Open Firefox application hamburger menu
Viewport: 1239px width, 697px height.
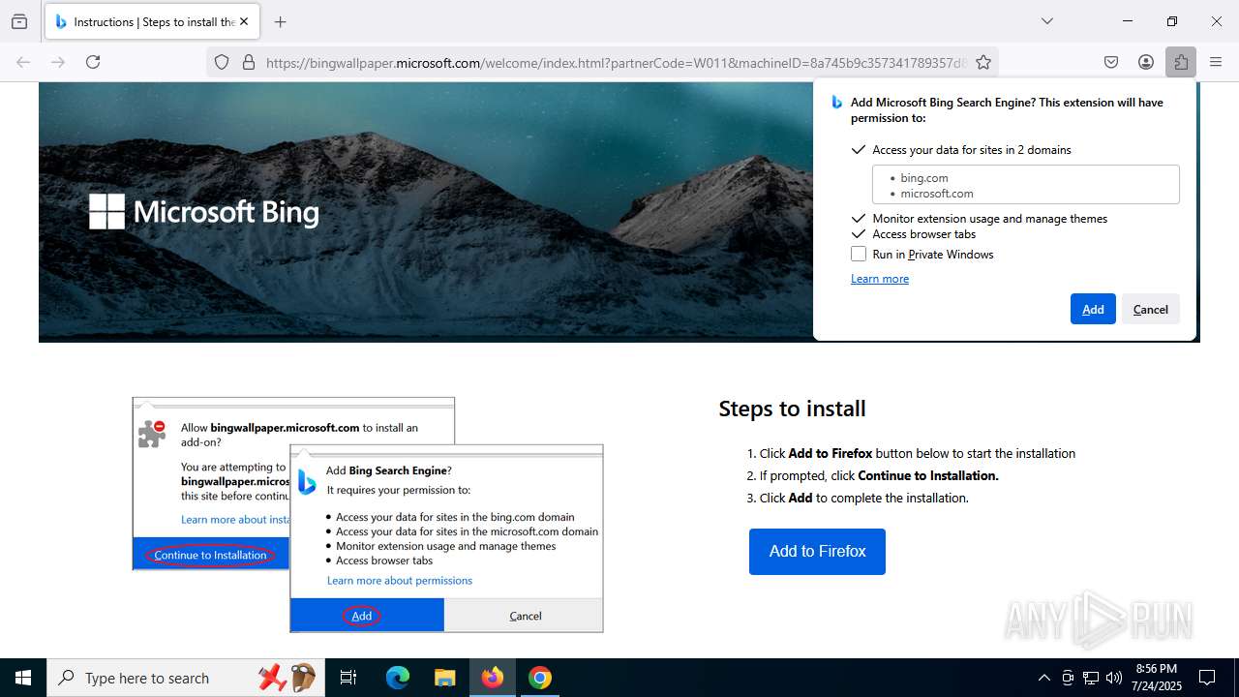point(1216,62)
